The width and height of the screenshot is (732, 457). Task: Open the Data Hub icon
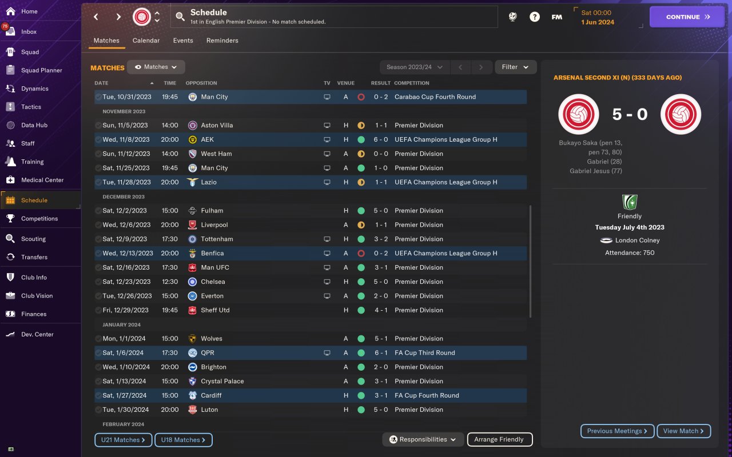point(10,125)
